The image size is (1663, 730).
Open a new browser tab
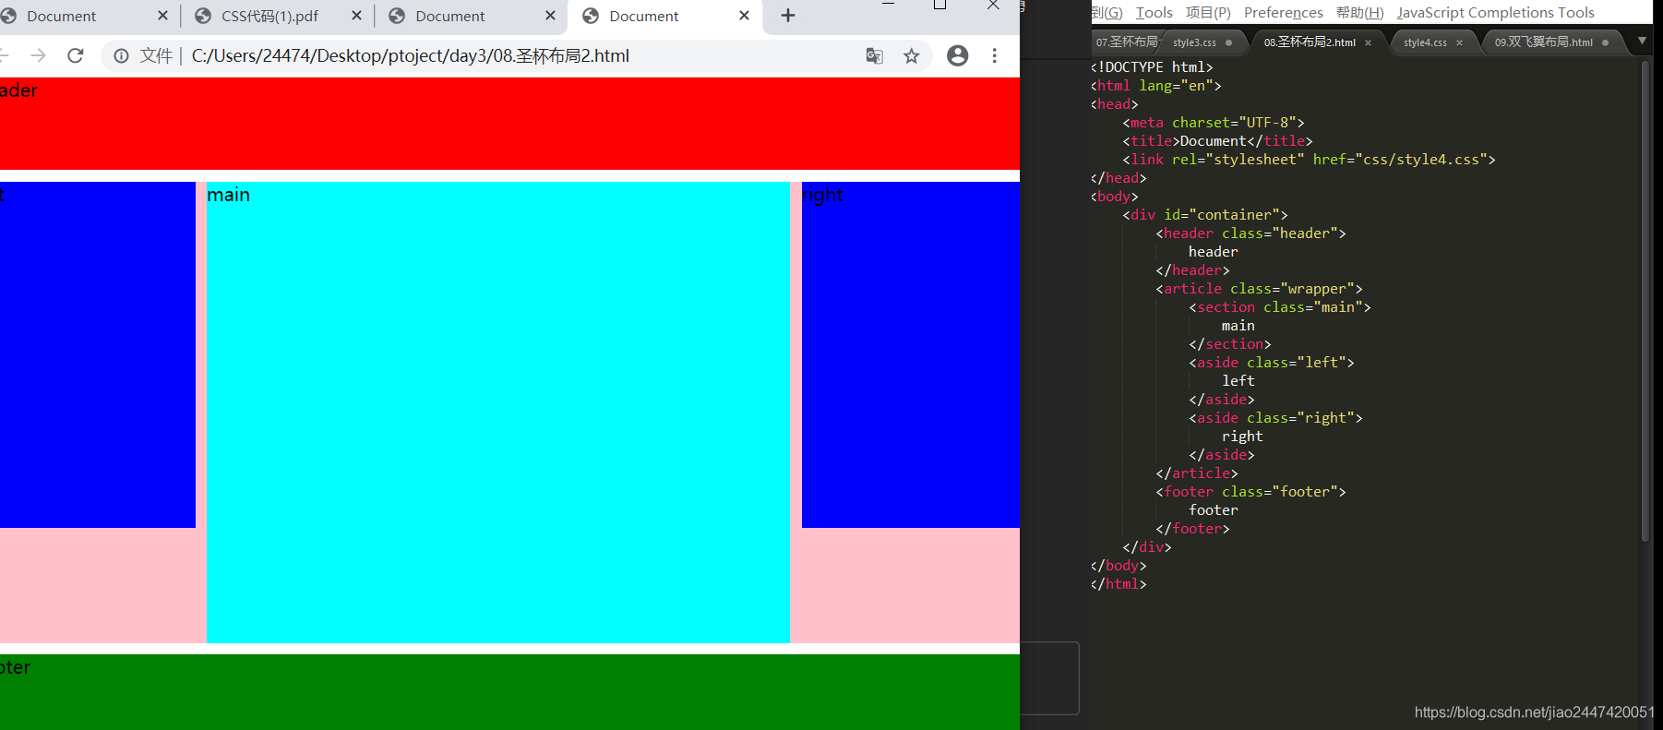(788, 16)
